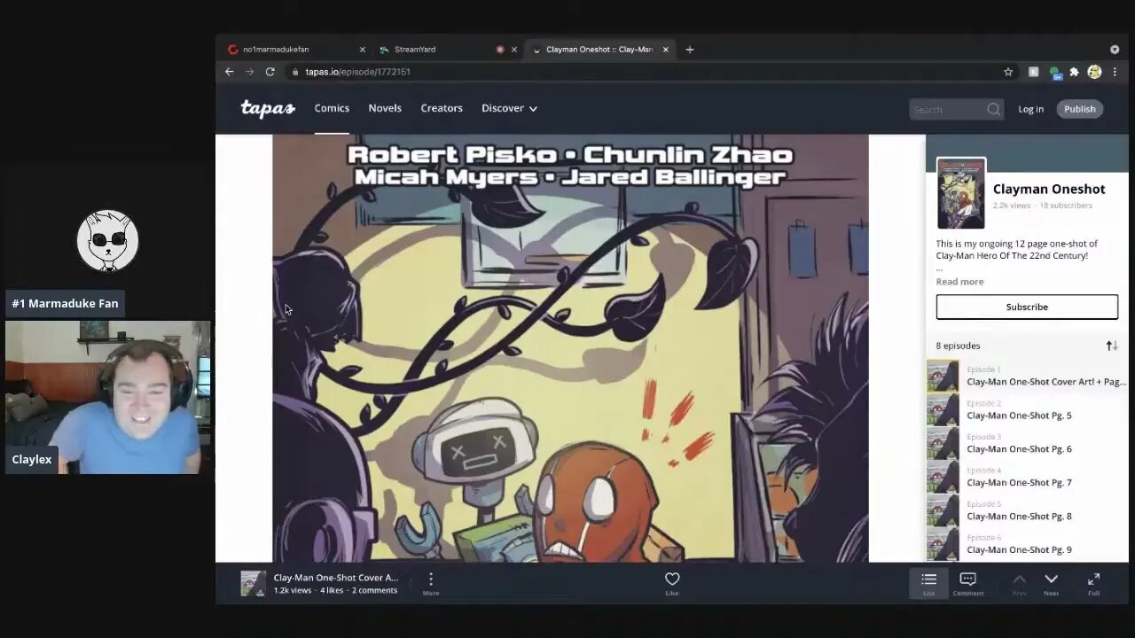This screenshot has width=1135, height=638.
Task: Close the Clayman Oneshot tab
Action: [x=665, y=50]
